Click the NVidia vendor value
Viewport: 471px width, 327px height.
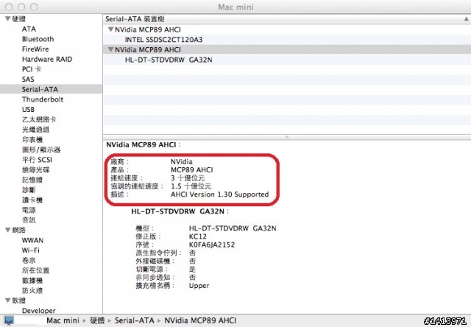[182, 162]
